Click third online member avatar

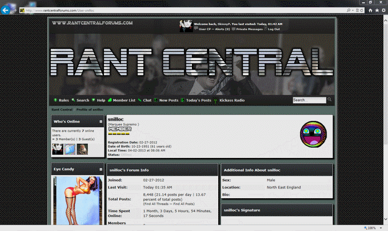click(x=82, y=149)
